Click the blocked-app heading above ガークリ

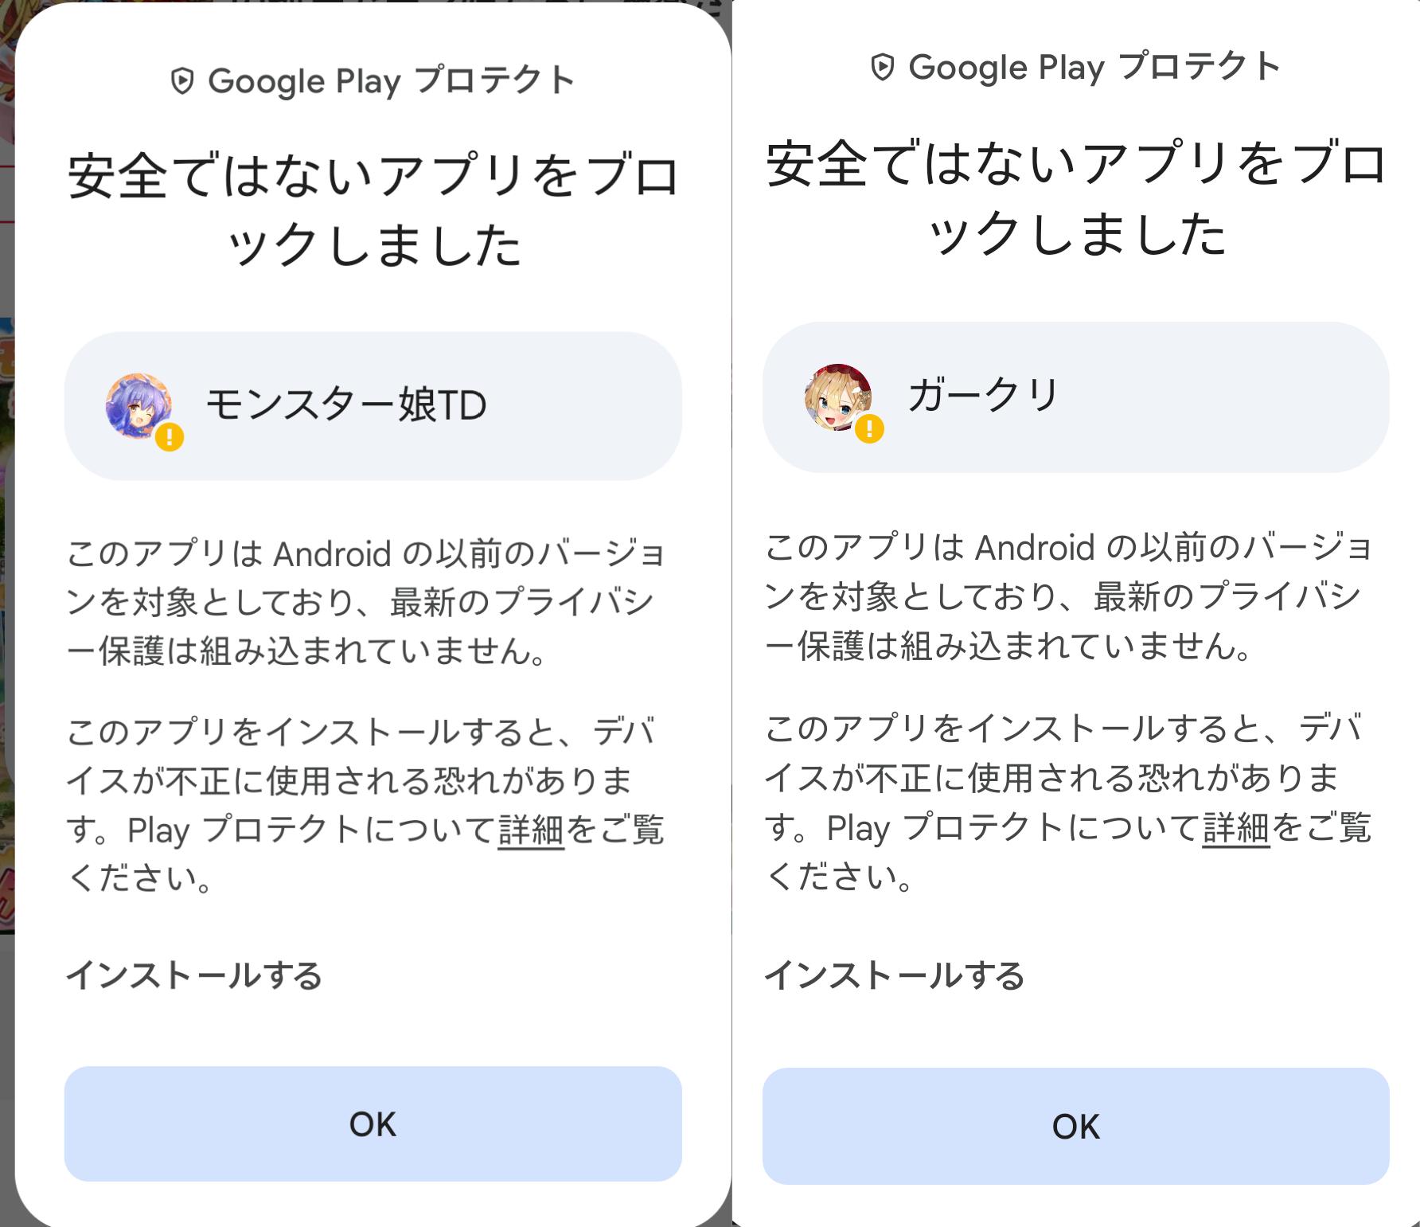[x=1075, y=199]
